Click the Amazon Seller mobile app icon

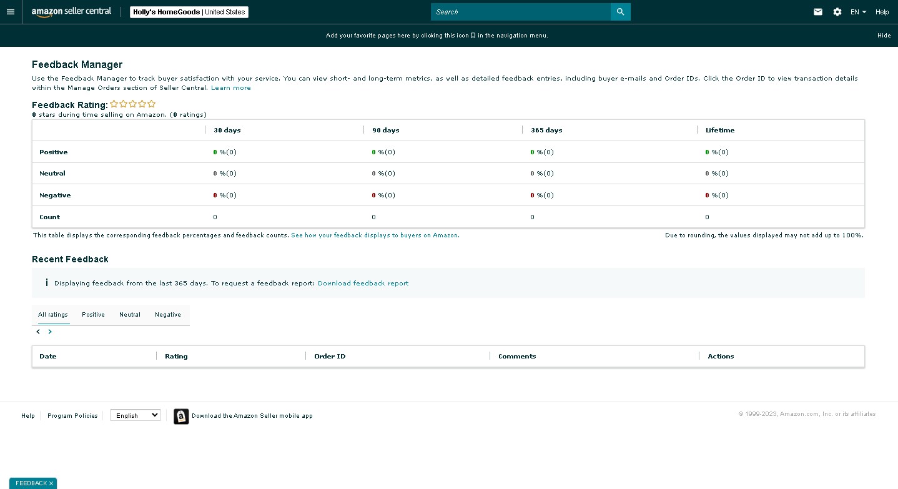pos(181,417)
